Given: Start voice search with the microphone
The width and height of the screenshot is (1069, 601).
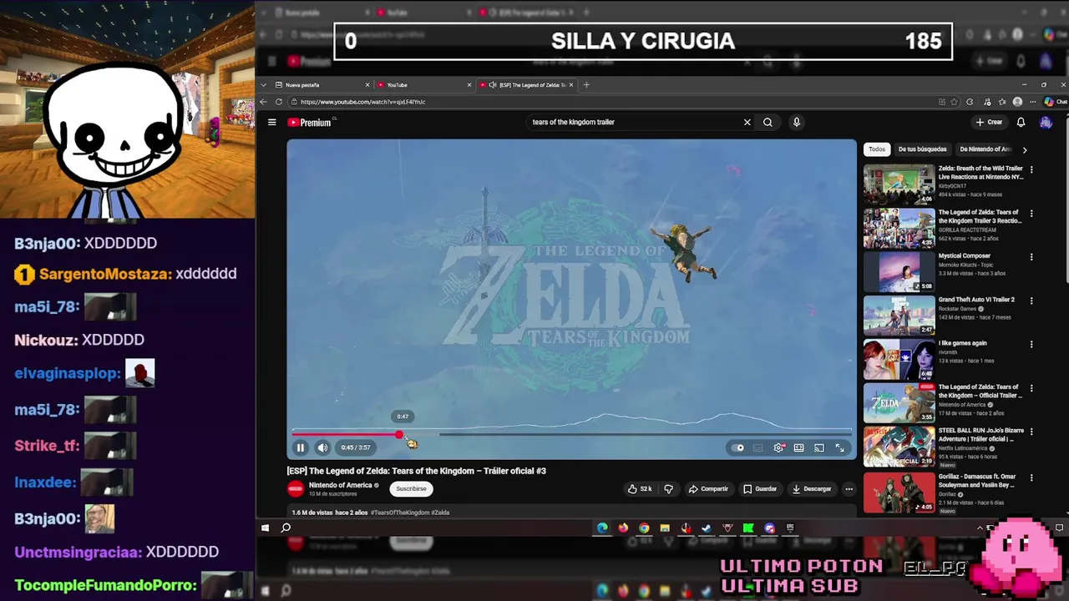Looking at the screenshot, I should pyautogui.click(x=797, y=122).
